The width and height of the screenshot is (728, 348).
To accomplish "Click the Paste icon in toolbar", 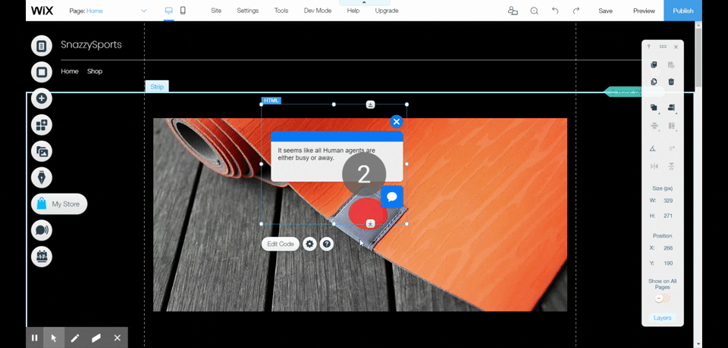I will 671,65.
